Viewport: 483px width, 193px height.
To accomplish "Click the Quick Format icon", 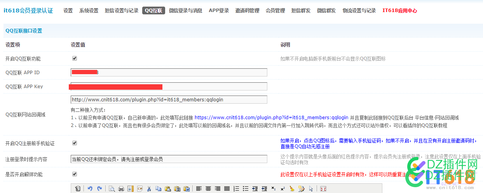I will click(302, 189).
